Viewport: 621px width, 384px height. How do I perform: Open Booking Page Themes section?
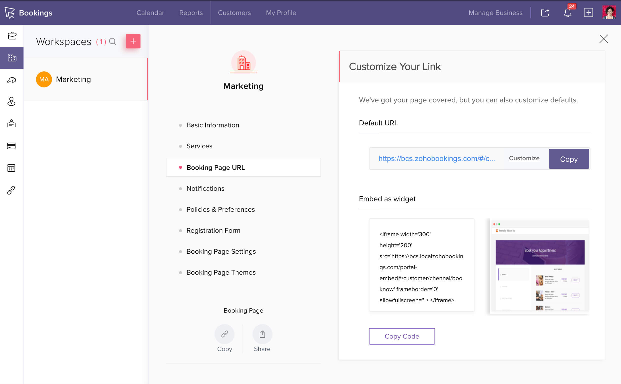tap(221, 272)
